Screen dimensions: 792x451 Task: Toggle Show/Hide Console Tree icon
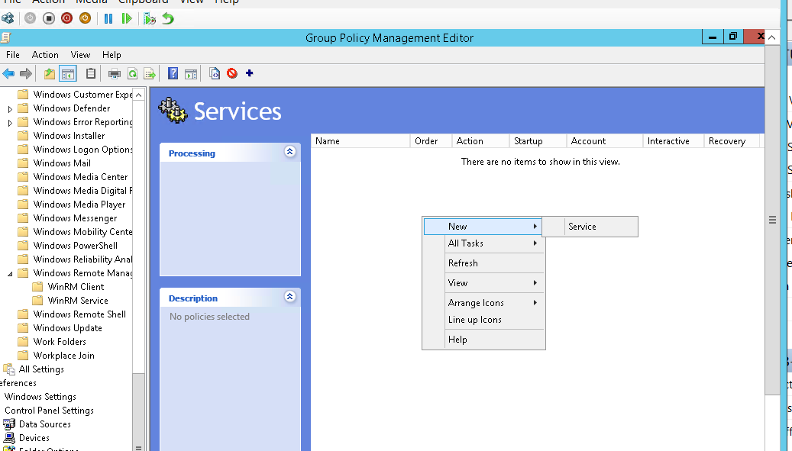coord(68,74)
